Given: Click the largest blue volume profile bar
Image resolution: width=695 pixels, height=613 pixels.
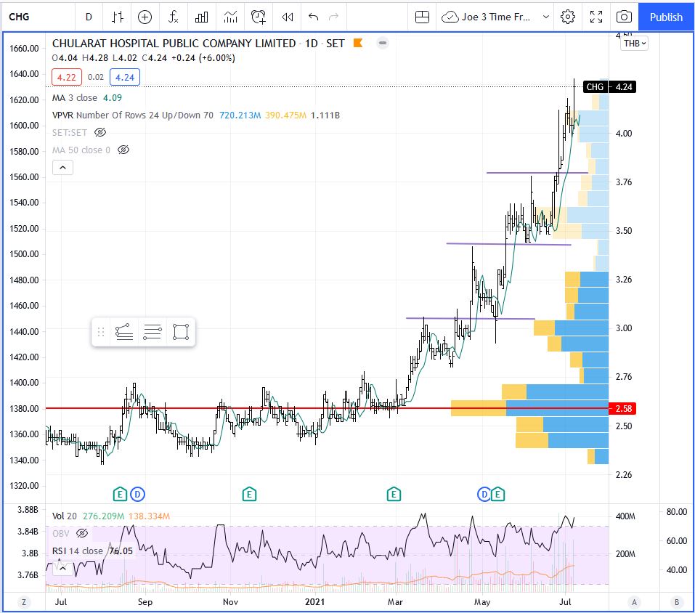Looking at the screenshot, I should pyautogui.click(x=557, y=408).
